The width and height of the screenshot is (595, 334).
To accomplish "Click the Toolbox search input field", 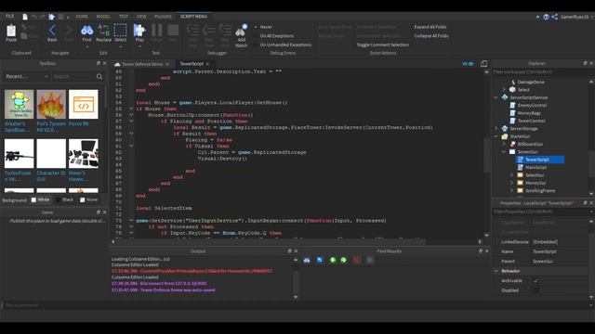I will click(x=73, y=76).
